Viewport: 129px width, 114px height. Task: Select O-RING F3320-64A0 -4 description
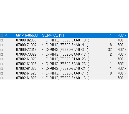67,45
